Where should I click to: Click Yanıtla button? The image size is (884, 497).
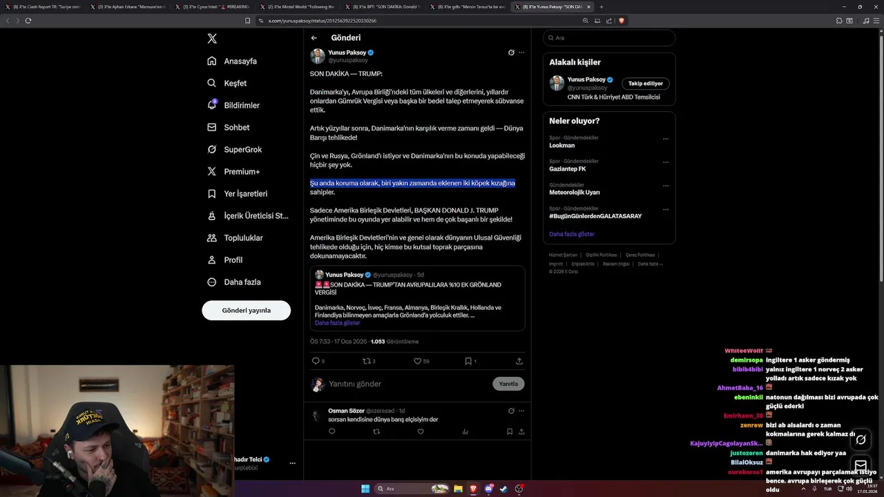(x=508, y=384)
